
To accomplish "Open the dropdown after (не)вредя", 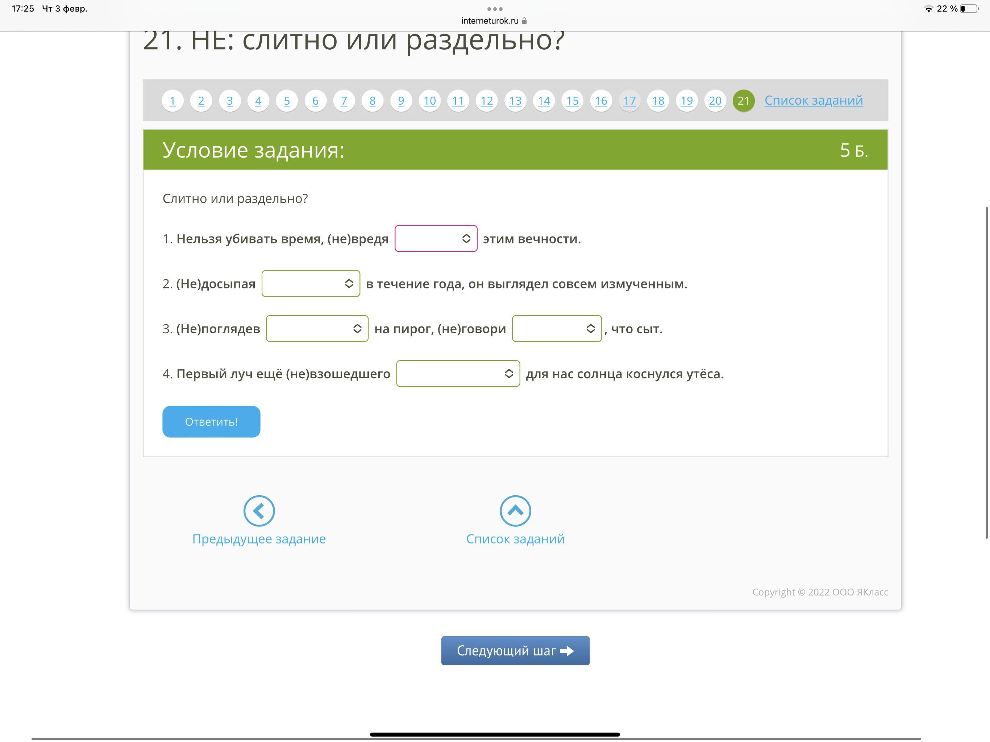I will (436, 238).
